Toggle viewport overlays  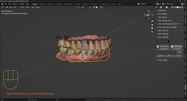(166, 7)
